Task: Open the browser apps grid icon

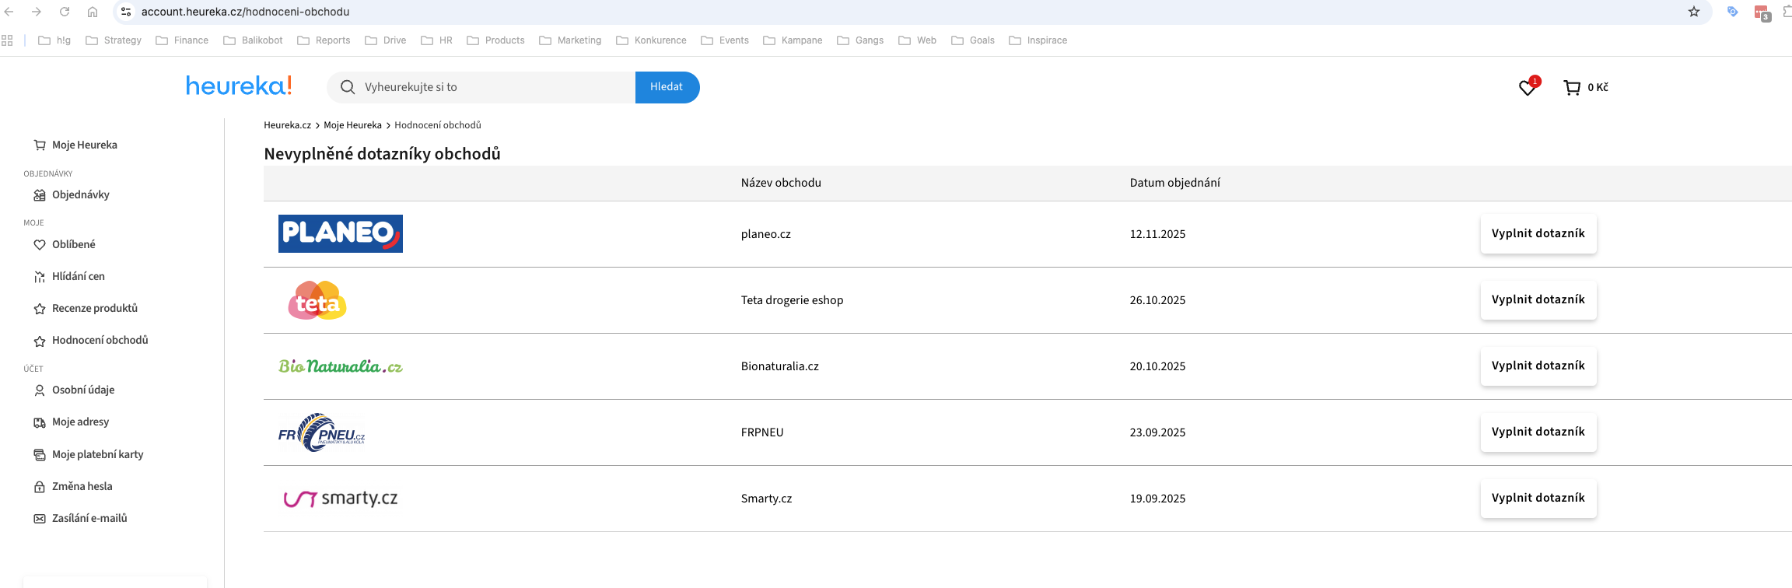Action: point(8,40)
